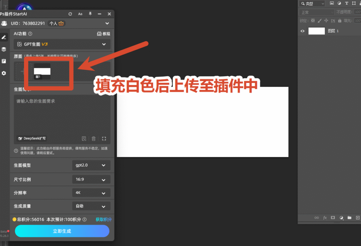This screenshot has height=246, width=361.
Task: Click info icon beside 本次预计 points
Action: [x=85, y=220]
